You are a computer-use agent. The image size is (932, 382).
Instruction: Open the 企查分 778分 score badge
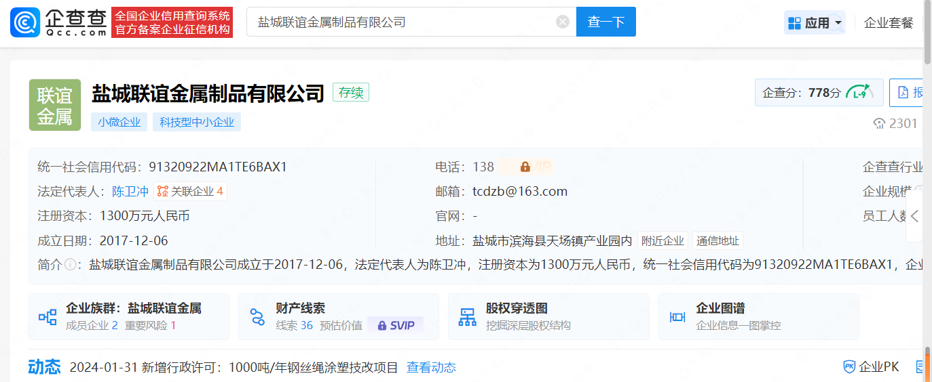tap(819, 93)
